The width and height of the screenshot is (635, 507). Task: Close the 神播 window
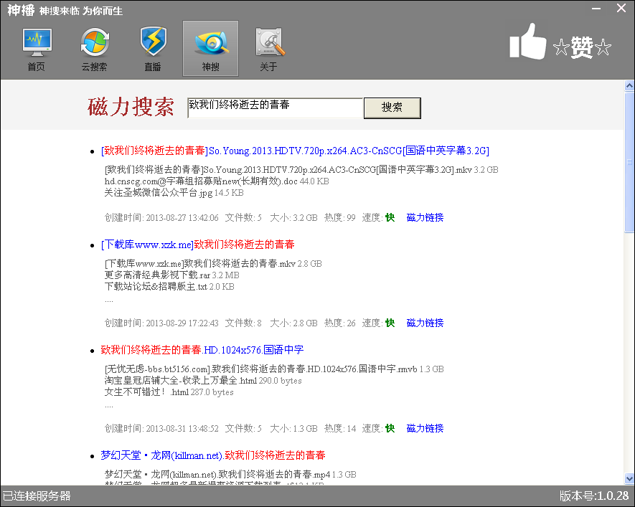pos(621,8)
